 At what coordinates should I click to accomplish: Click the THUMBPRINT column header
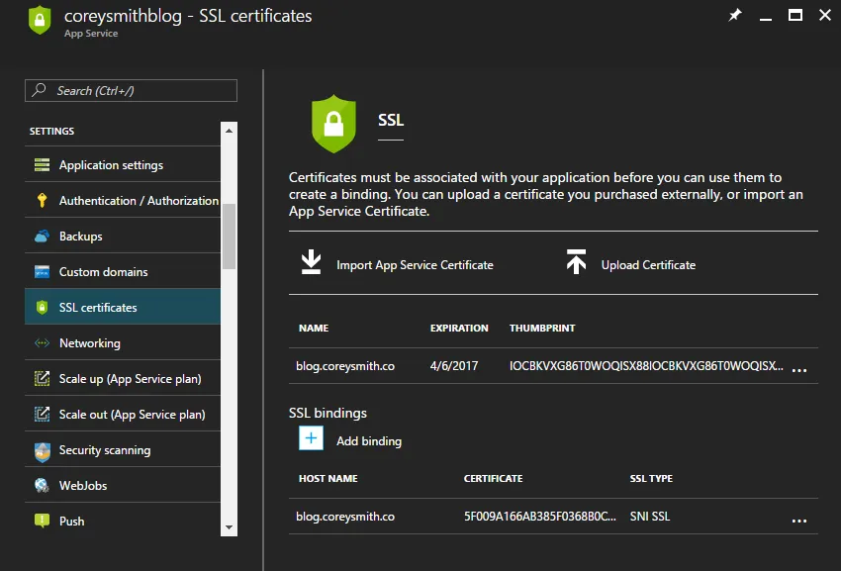(542, 328)
